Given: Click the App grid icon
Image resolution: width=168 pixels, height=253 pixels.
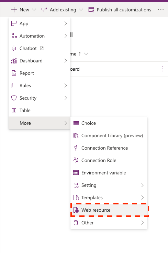Looking at the screenshot, I should point(14,23).
